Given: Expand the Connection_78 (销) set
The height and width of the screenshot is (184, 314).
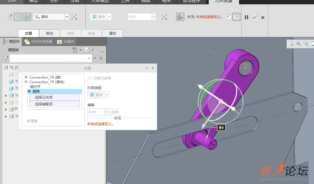Looking at the screenshot, I should [26, 77].
